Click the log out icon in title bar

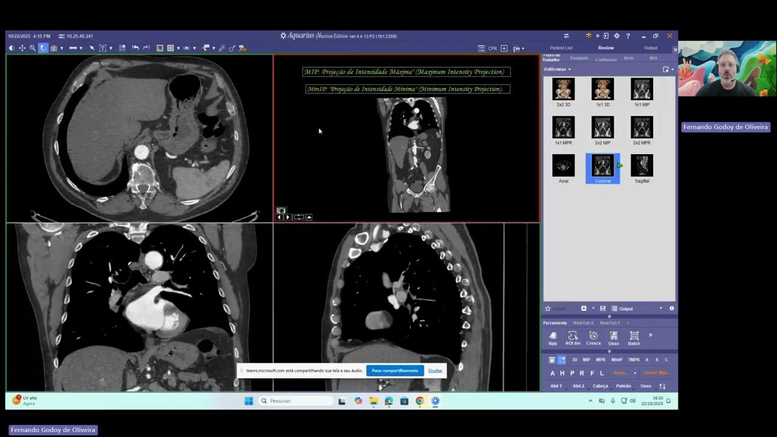click(607, 36)
